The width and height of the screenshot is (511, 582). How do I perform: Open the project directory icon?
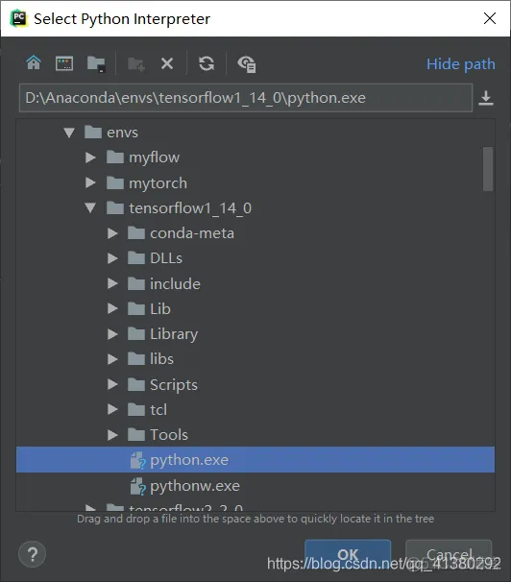[96, 63]
